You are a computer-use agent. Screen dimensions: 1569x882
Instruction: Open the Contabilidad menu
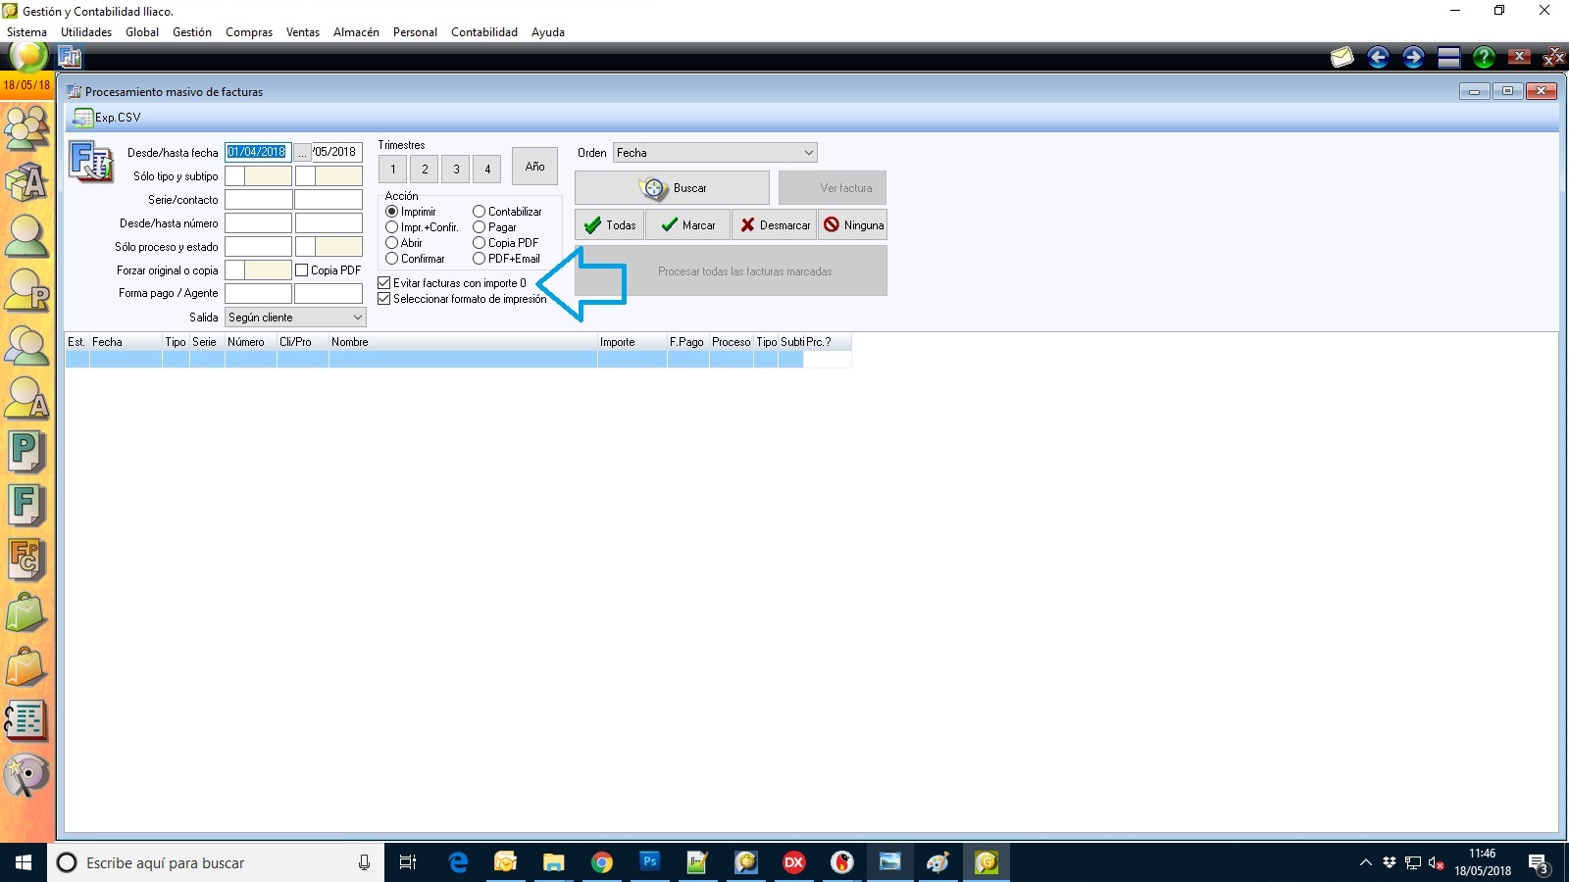click(484, 32)
